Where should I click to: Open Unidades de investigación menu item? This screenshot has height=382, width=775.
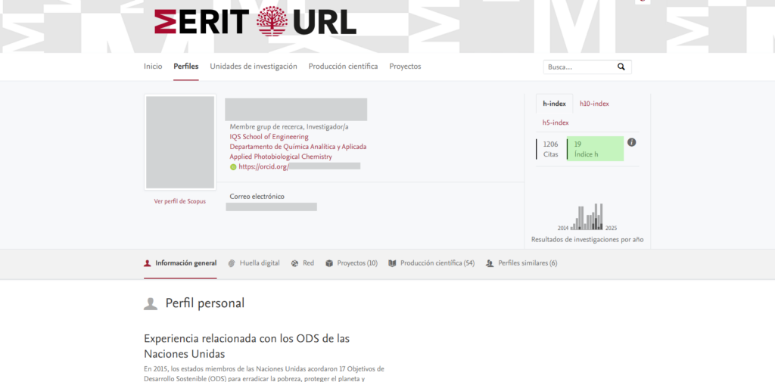pos(254,67)
